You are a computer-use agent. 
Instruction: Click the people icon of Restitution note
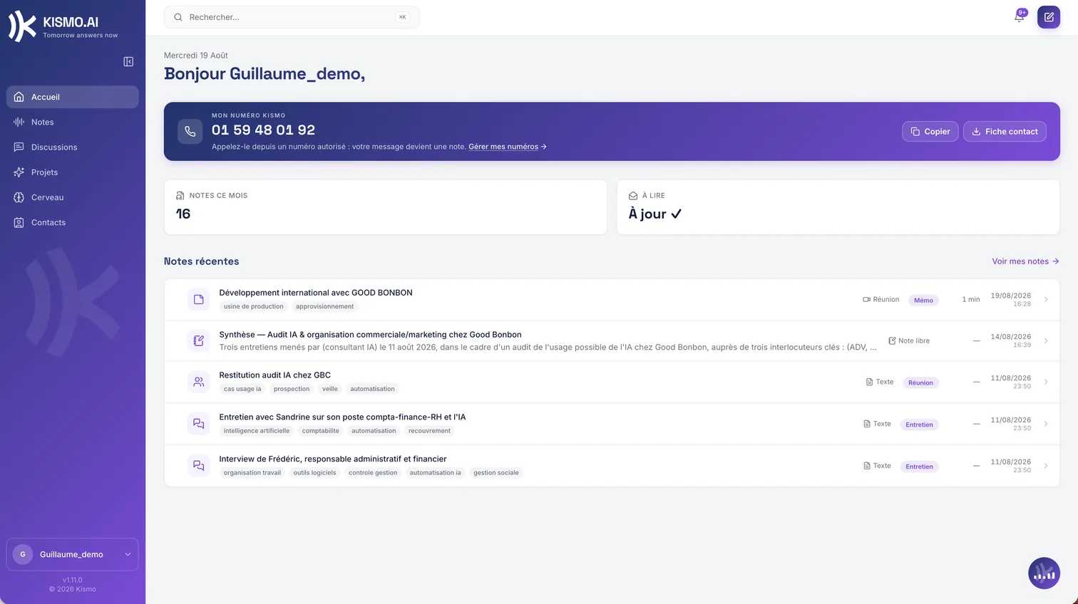[199, 382]
